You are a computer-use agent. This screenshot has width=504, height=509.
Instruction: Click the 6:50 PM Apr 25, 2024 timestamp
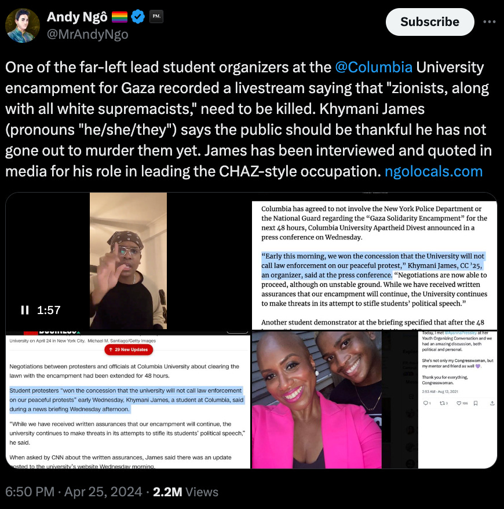(74, 492)
